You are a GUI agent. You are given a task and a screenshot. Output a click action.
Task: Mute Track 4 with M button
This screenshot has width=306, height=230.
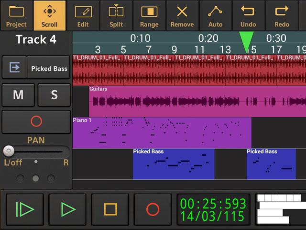[18, 95]
